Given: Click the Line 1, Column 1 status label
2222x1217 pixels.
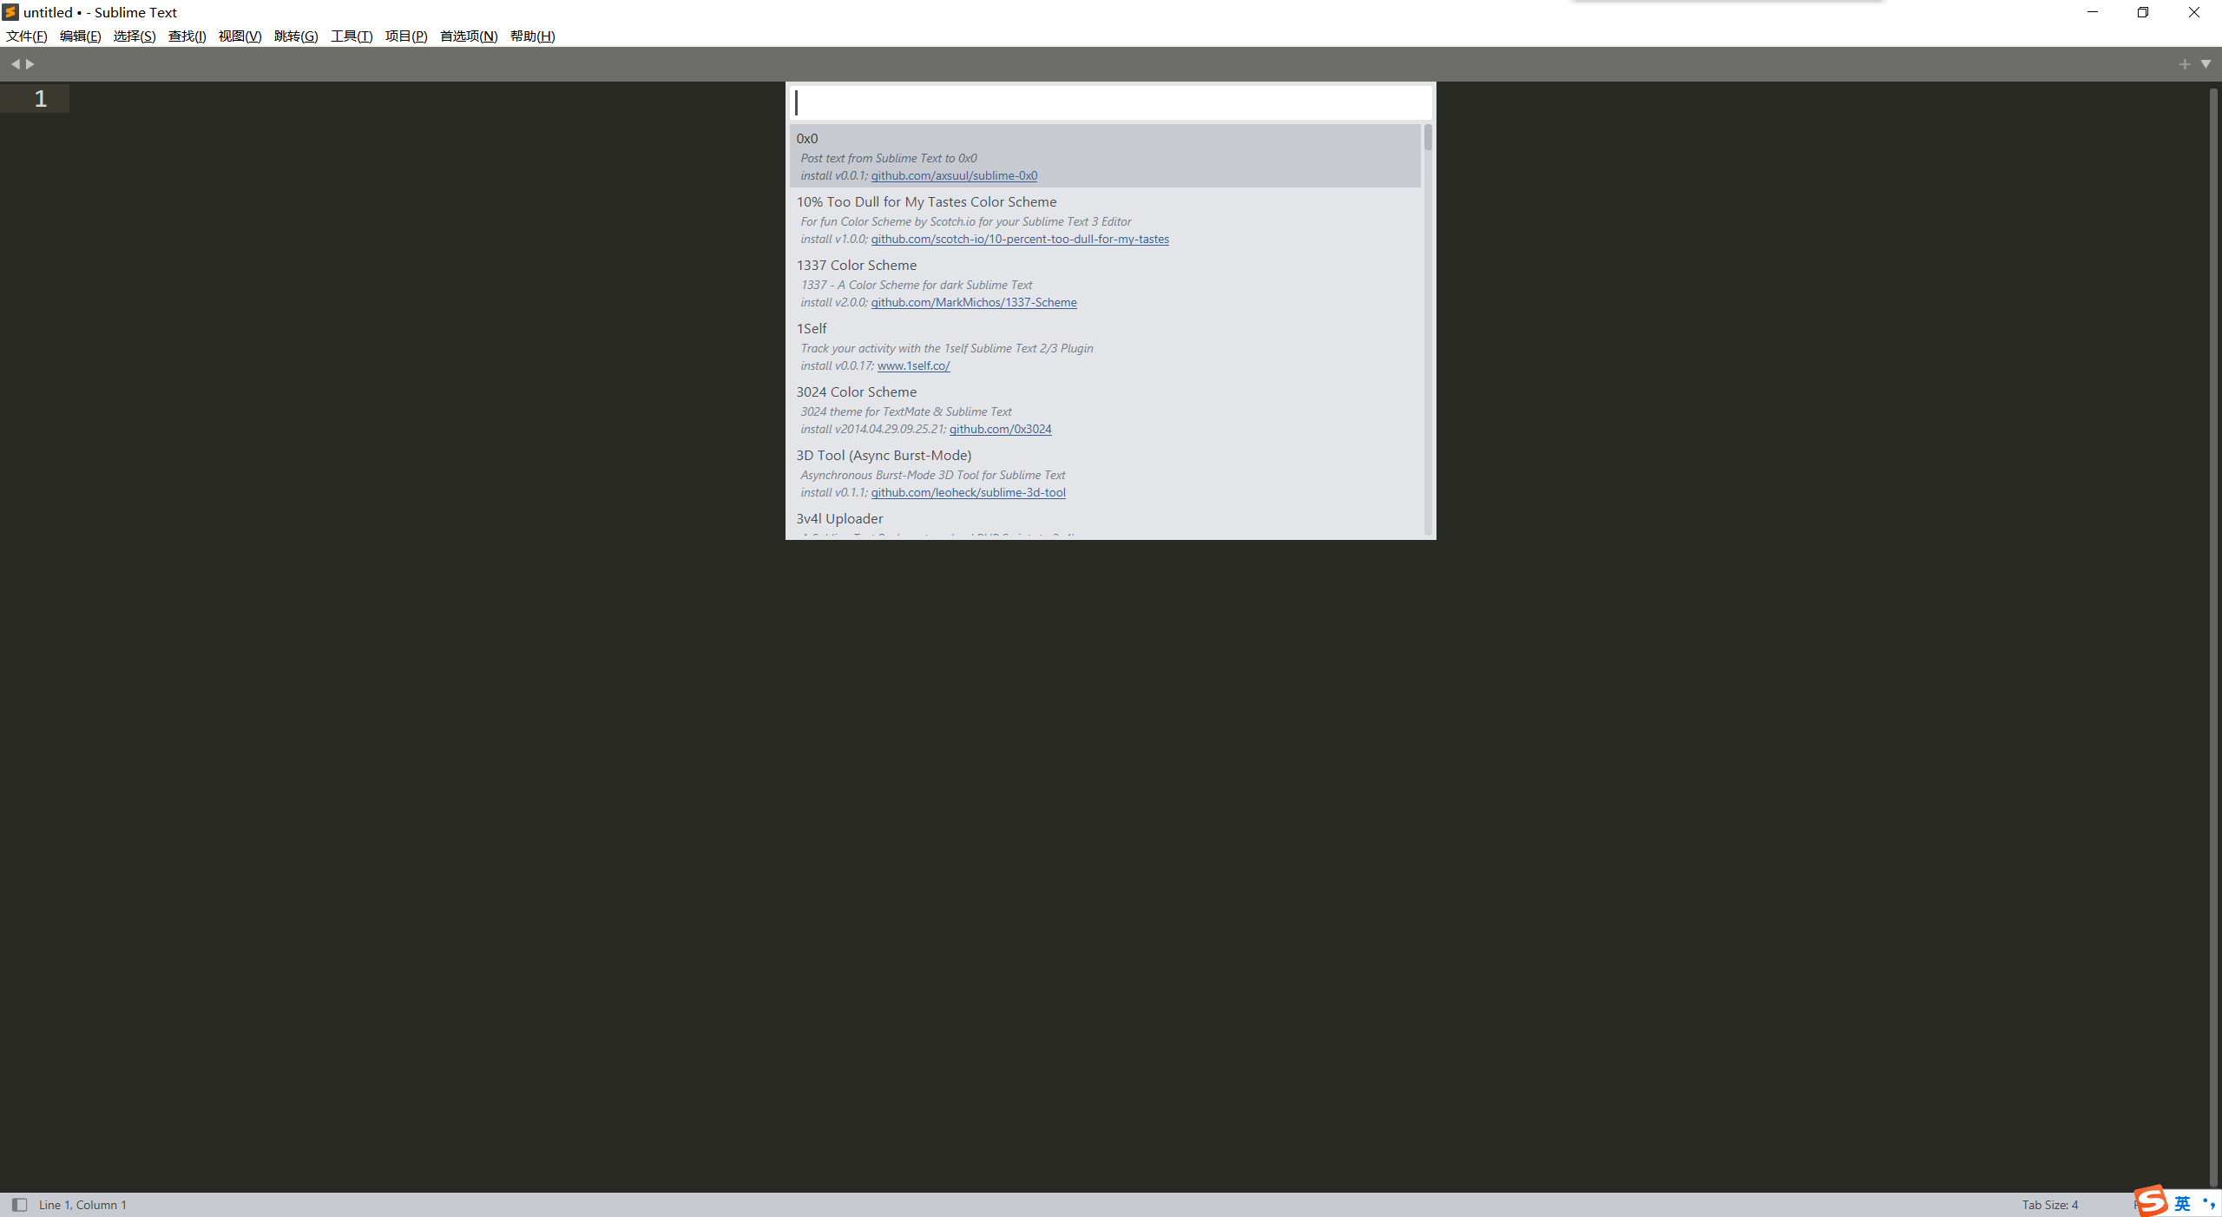Looking at the screenshot, I should pyautogui.click(x=83, y=1205).
